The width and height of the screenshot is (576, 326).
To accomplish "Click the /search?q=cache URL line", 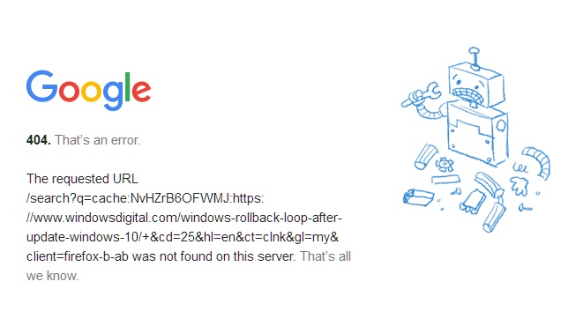I will (x=145, y=198).
